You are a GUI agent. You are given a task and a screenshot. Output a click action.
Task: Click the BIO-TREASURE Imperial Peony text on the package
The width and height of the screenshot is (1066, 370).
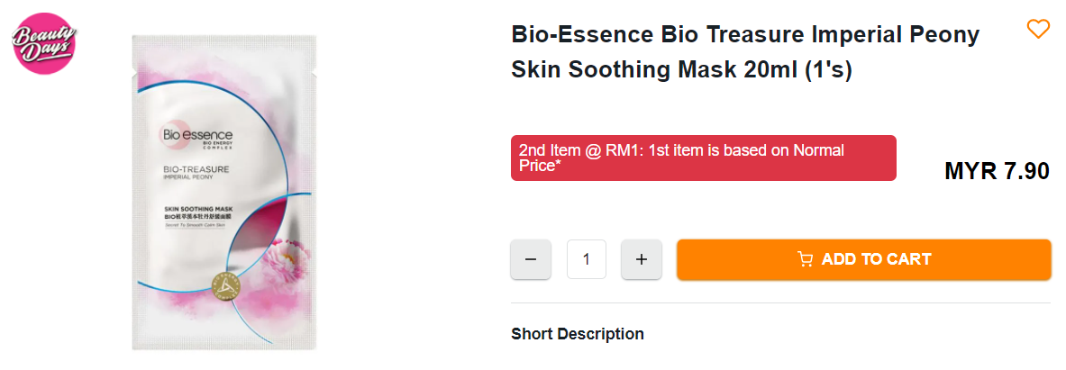coord(196,173)
